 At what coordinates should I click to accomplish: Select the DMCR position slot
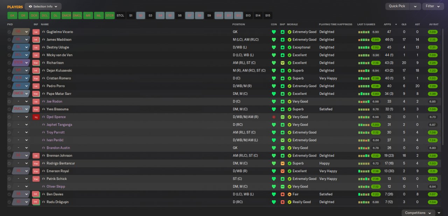pos(66,15)
